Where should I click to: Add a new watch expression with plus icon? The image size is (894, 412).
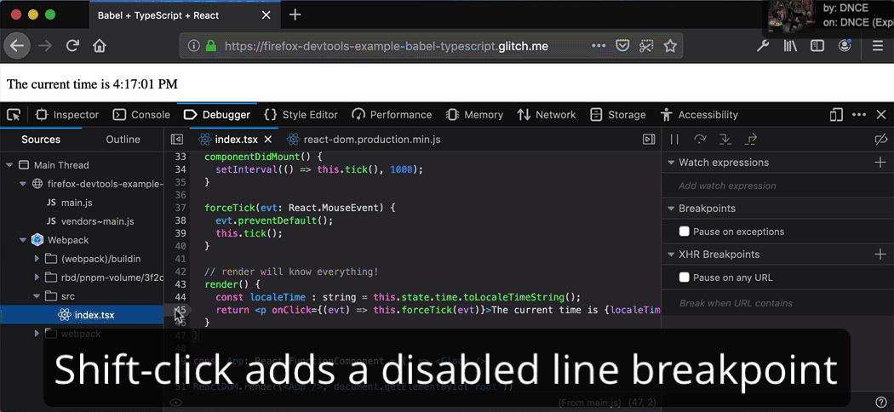[880, 163]
